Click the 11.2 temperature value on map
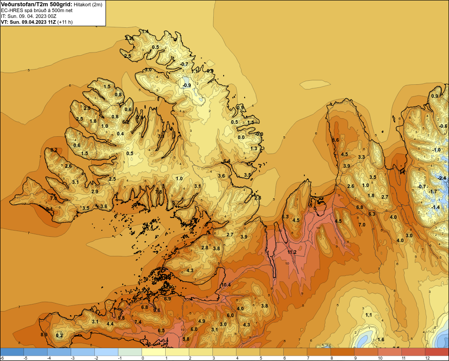 292,252
